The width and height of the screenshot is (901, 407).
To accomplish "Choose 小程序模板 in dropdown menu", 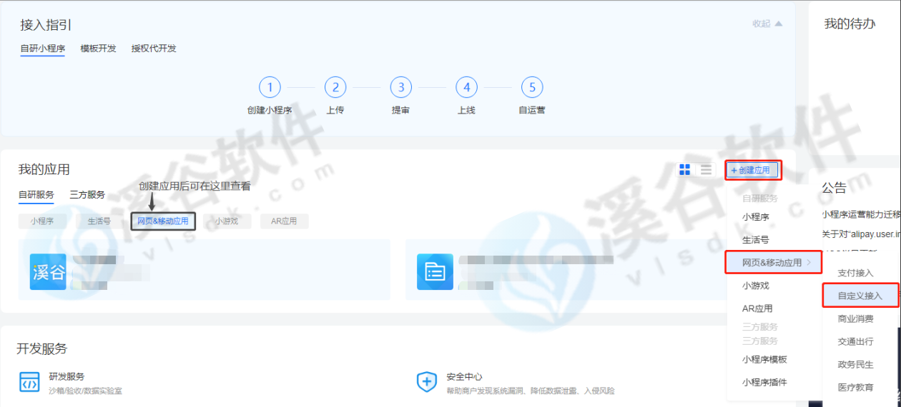I will coord(764,360).
